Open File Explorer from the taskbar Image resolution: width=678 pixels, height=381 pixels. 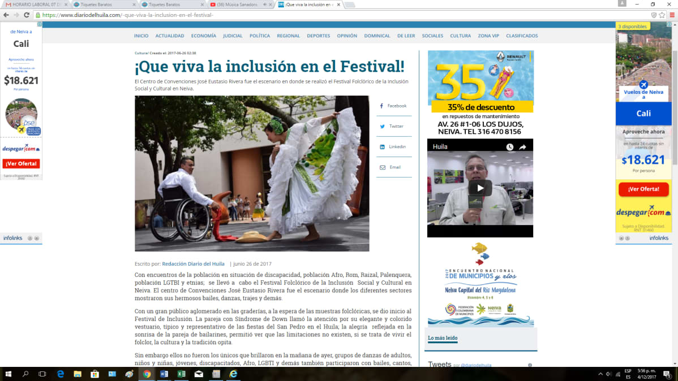coord(78,374)
